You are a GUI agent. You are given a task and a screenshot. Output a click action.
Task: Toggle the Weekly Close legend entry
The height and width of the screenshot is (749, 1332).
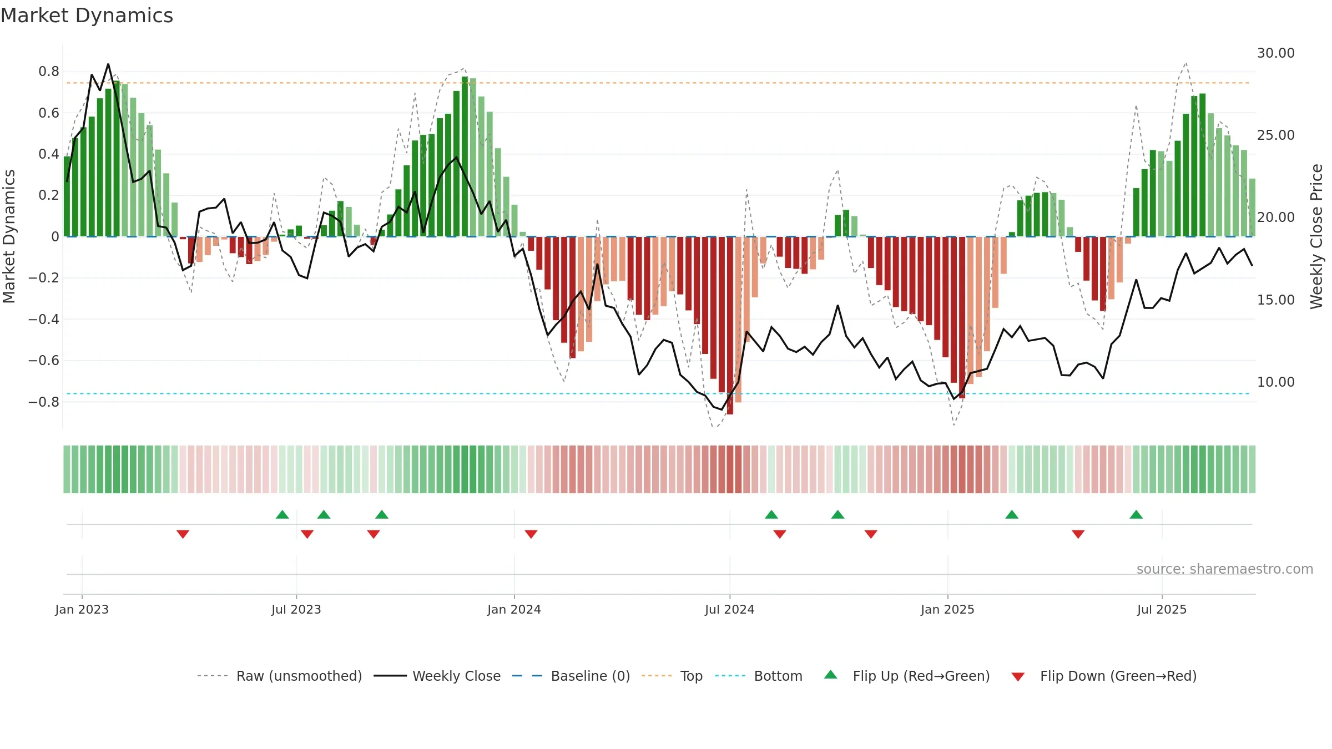[437, 676]
